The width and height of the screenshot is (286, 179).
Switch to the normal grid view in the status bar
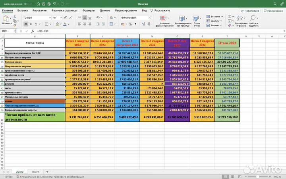[226, 177]
